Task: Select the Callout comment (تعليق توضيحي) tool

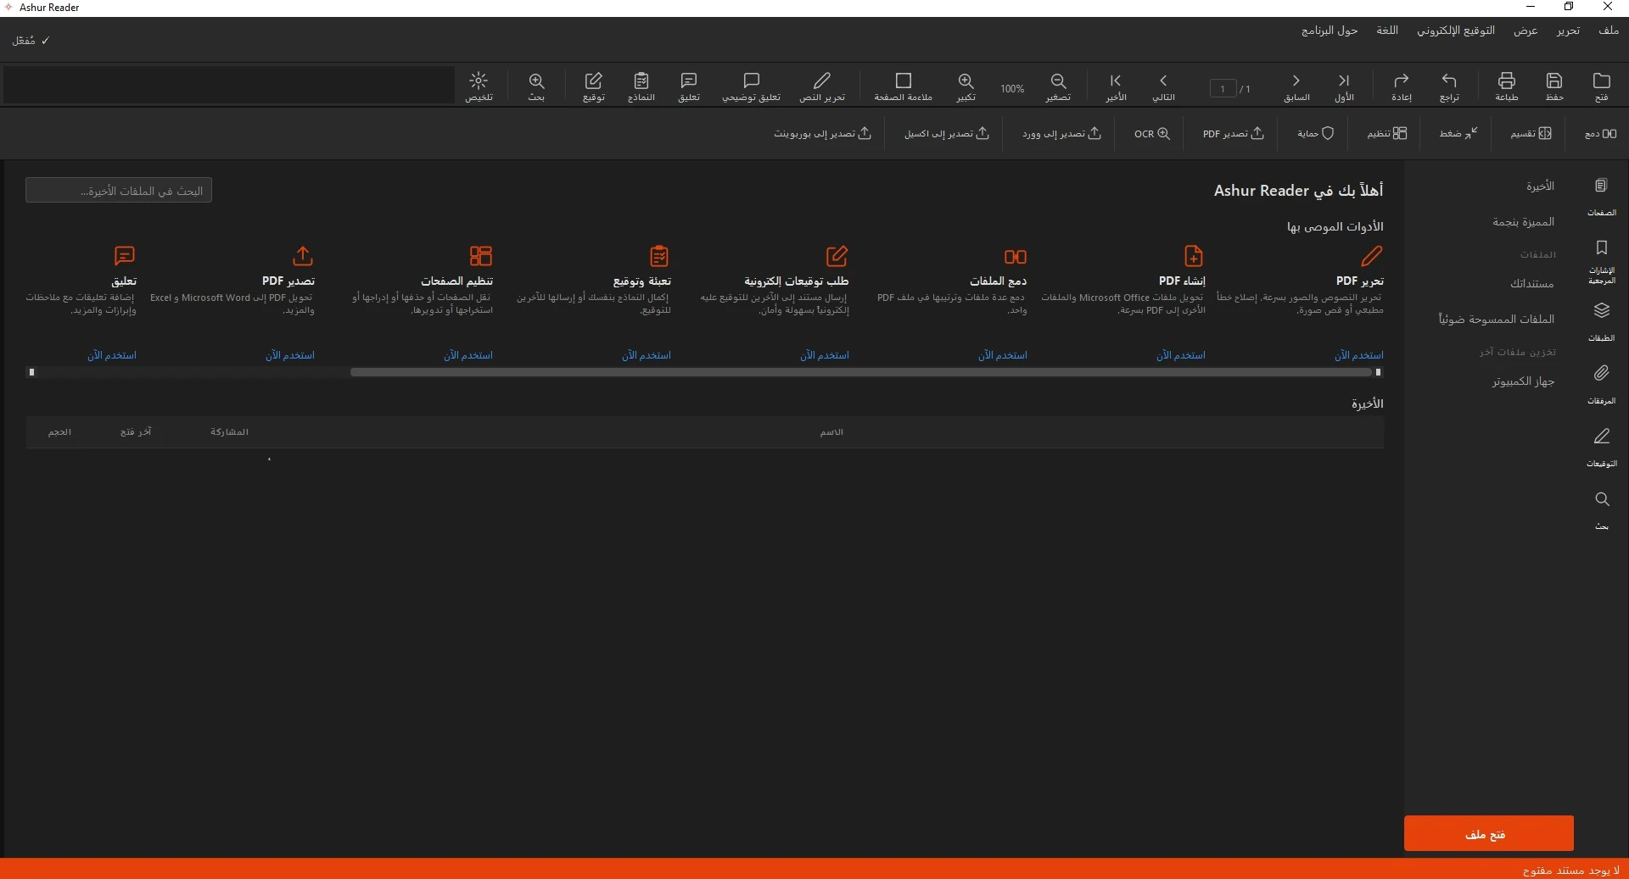Action: (751, 81)
